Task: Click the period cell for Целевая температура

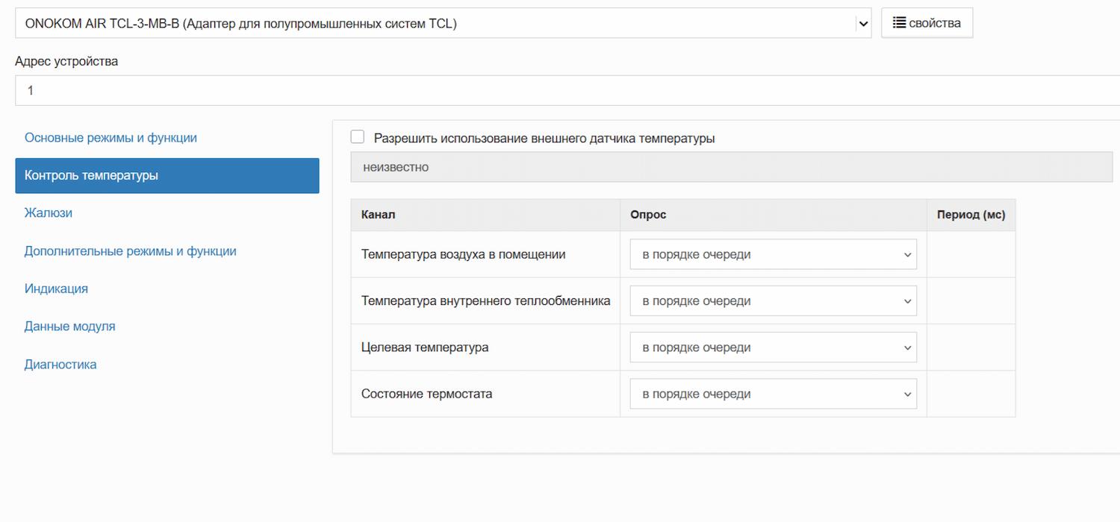Action: coord(971,348)
